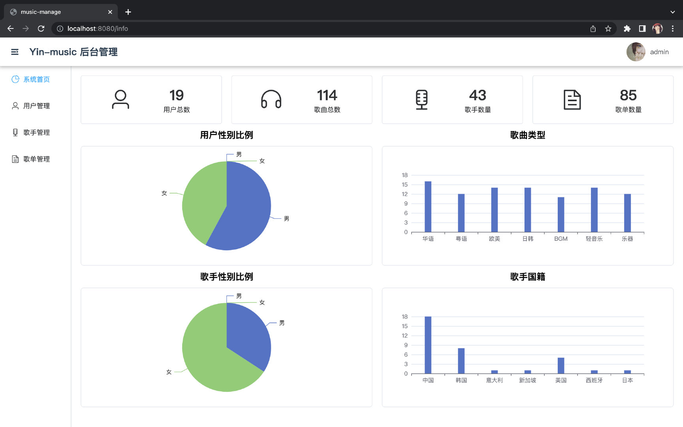Click the document icon in 歌单数量 card

coord(572,100)
